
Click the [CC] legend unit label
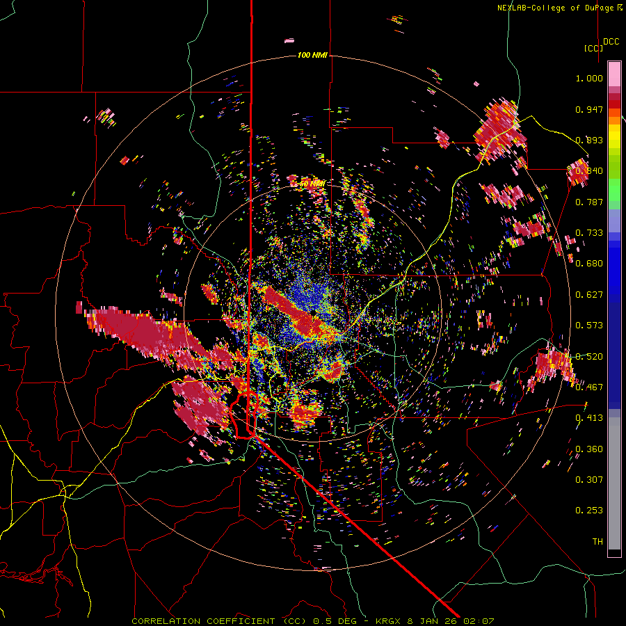point(593,48)
